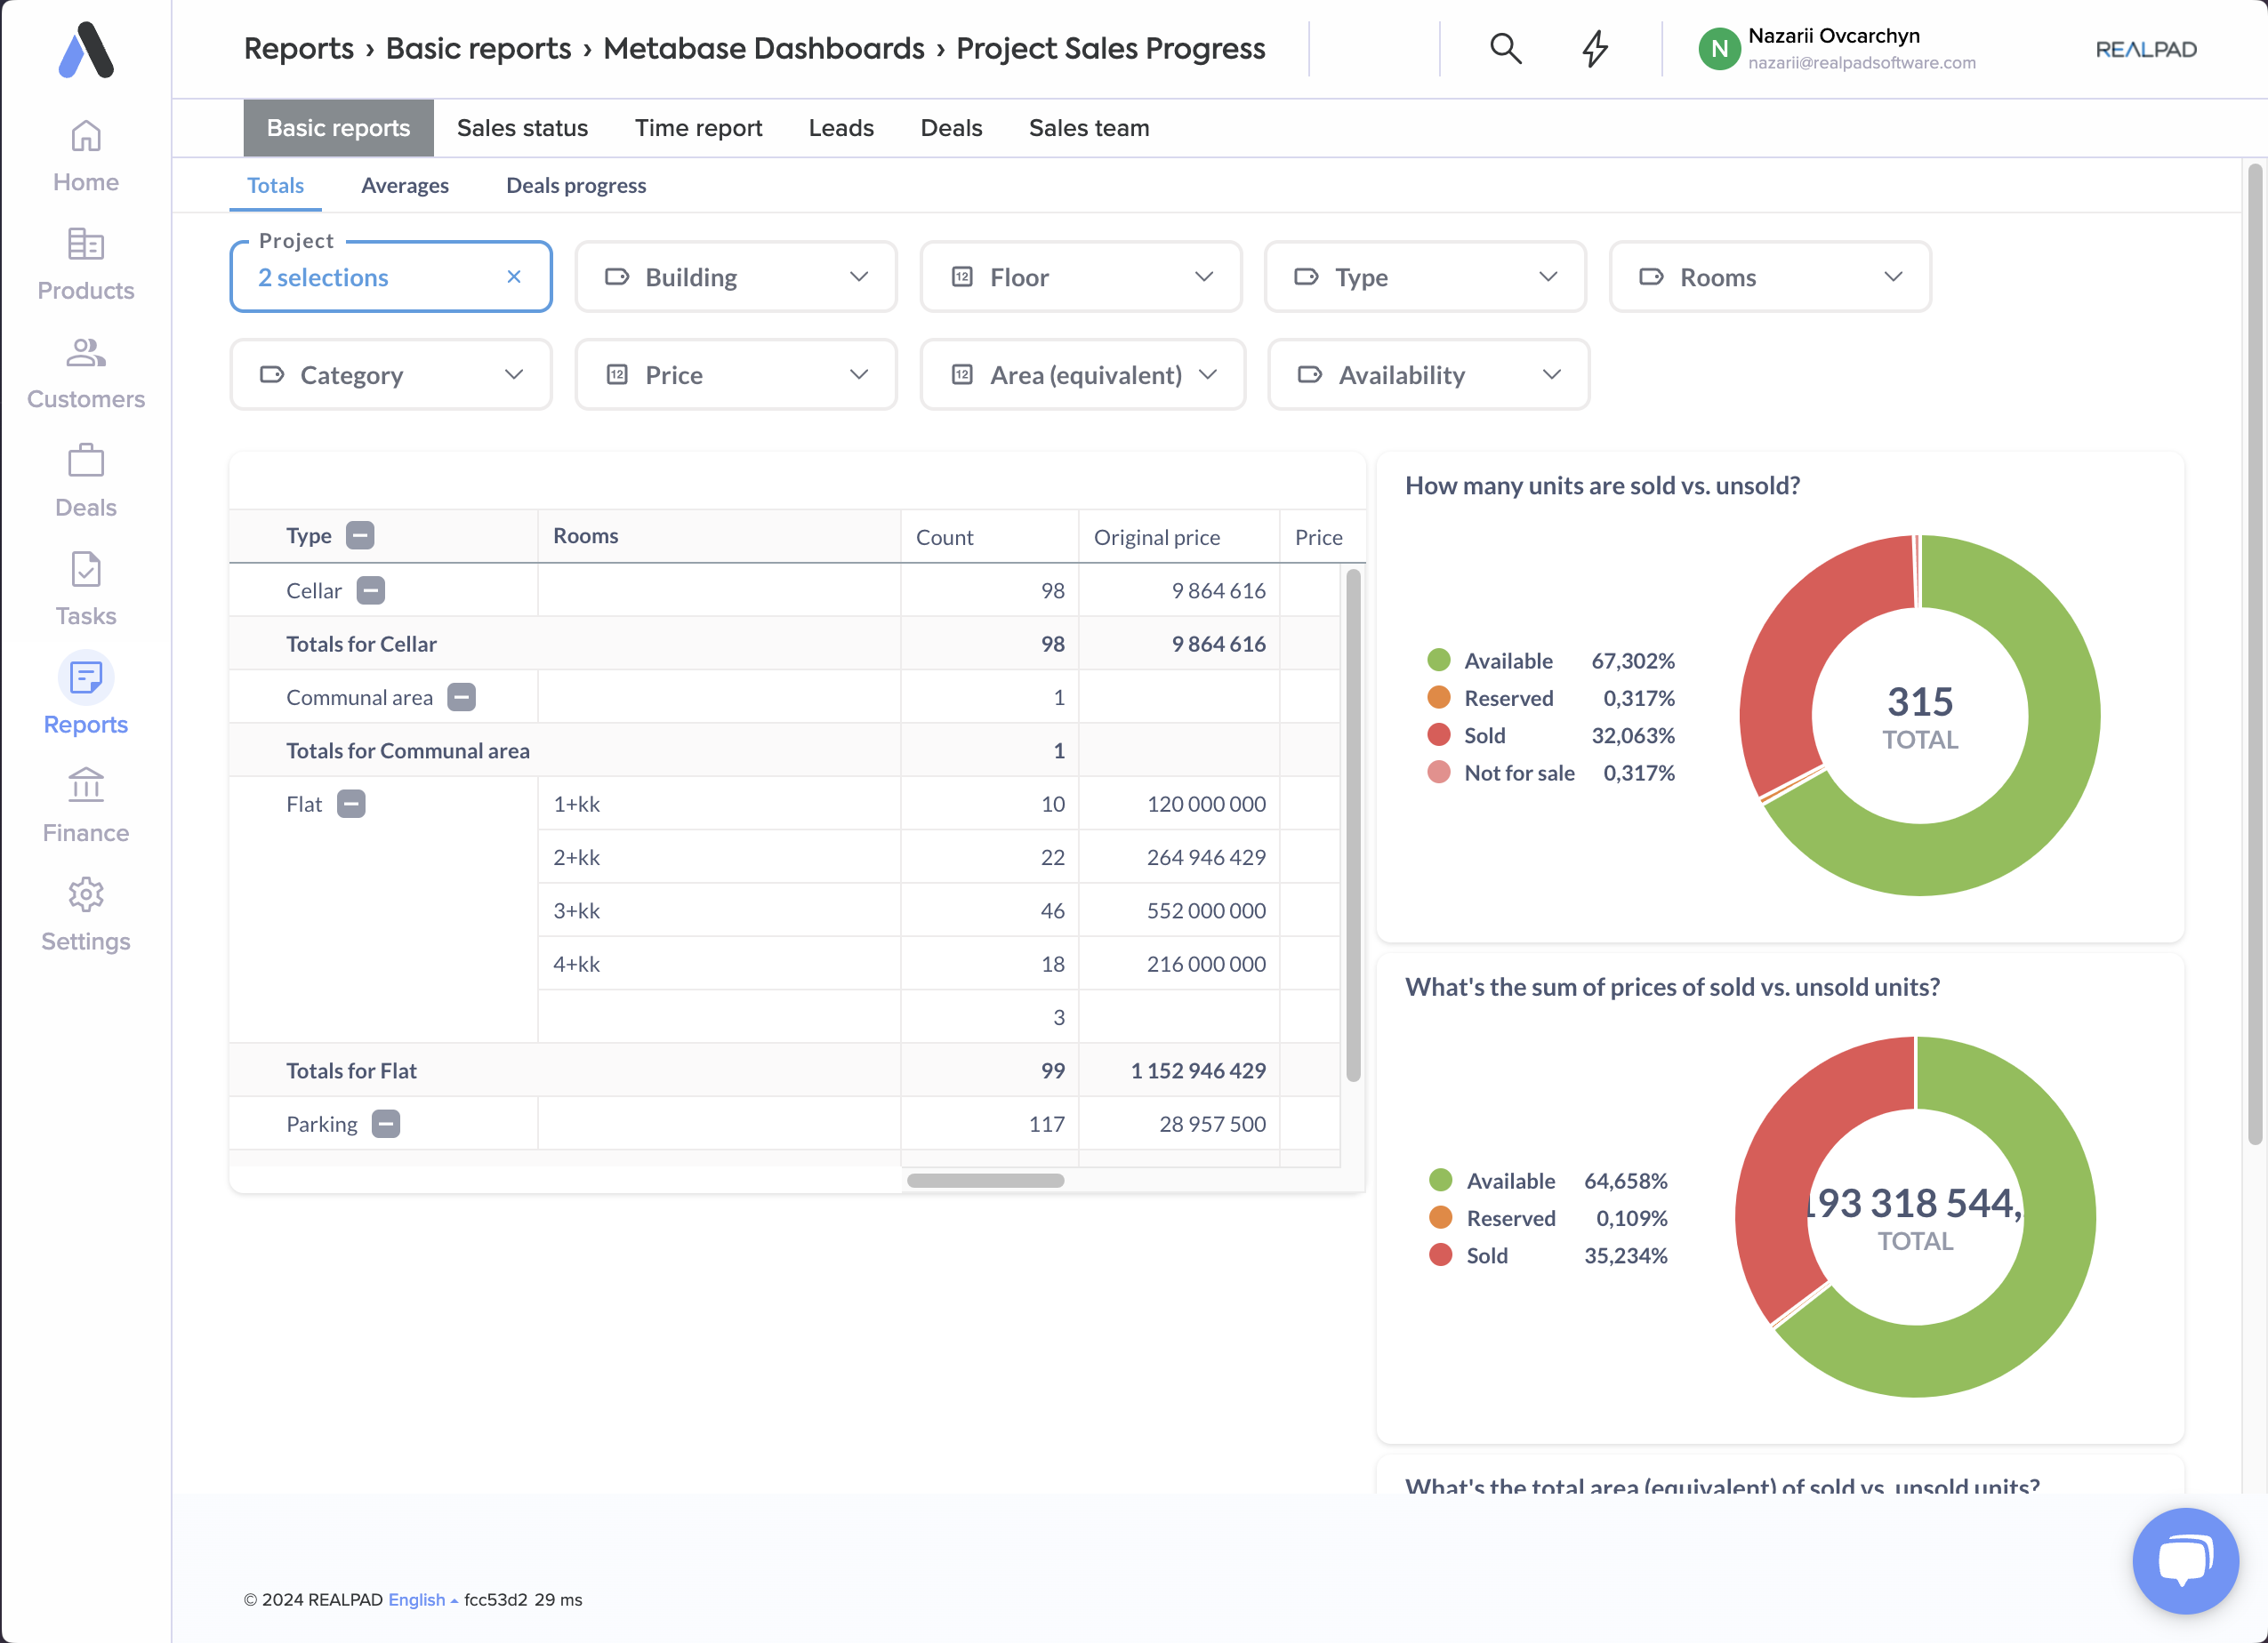2268x1643 pixels.
Task: Expand the Building filter dropdown
Action: click(x=736, y=277)
